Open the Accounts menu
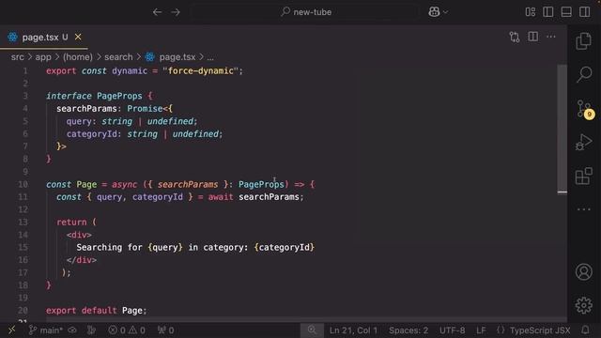The image size is (601, 338). click(584, 271)
